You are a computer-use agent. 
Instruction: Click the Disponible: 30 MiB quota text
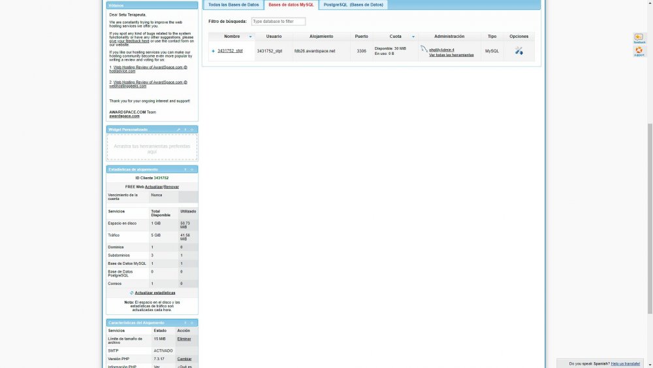coord(390,48)
